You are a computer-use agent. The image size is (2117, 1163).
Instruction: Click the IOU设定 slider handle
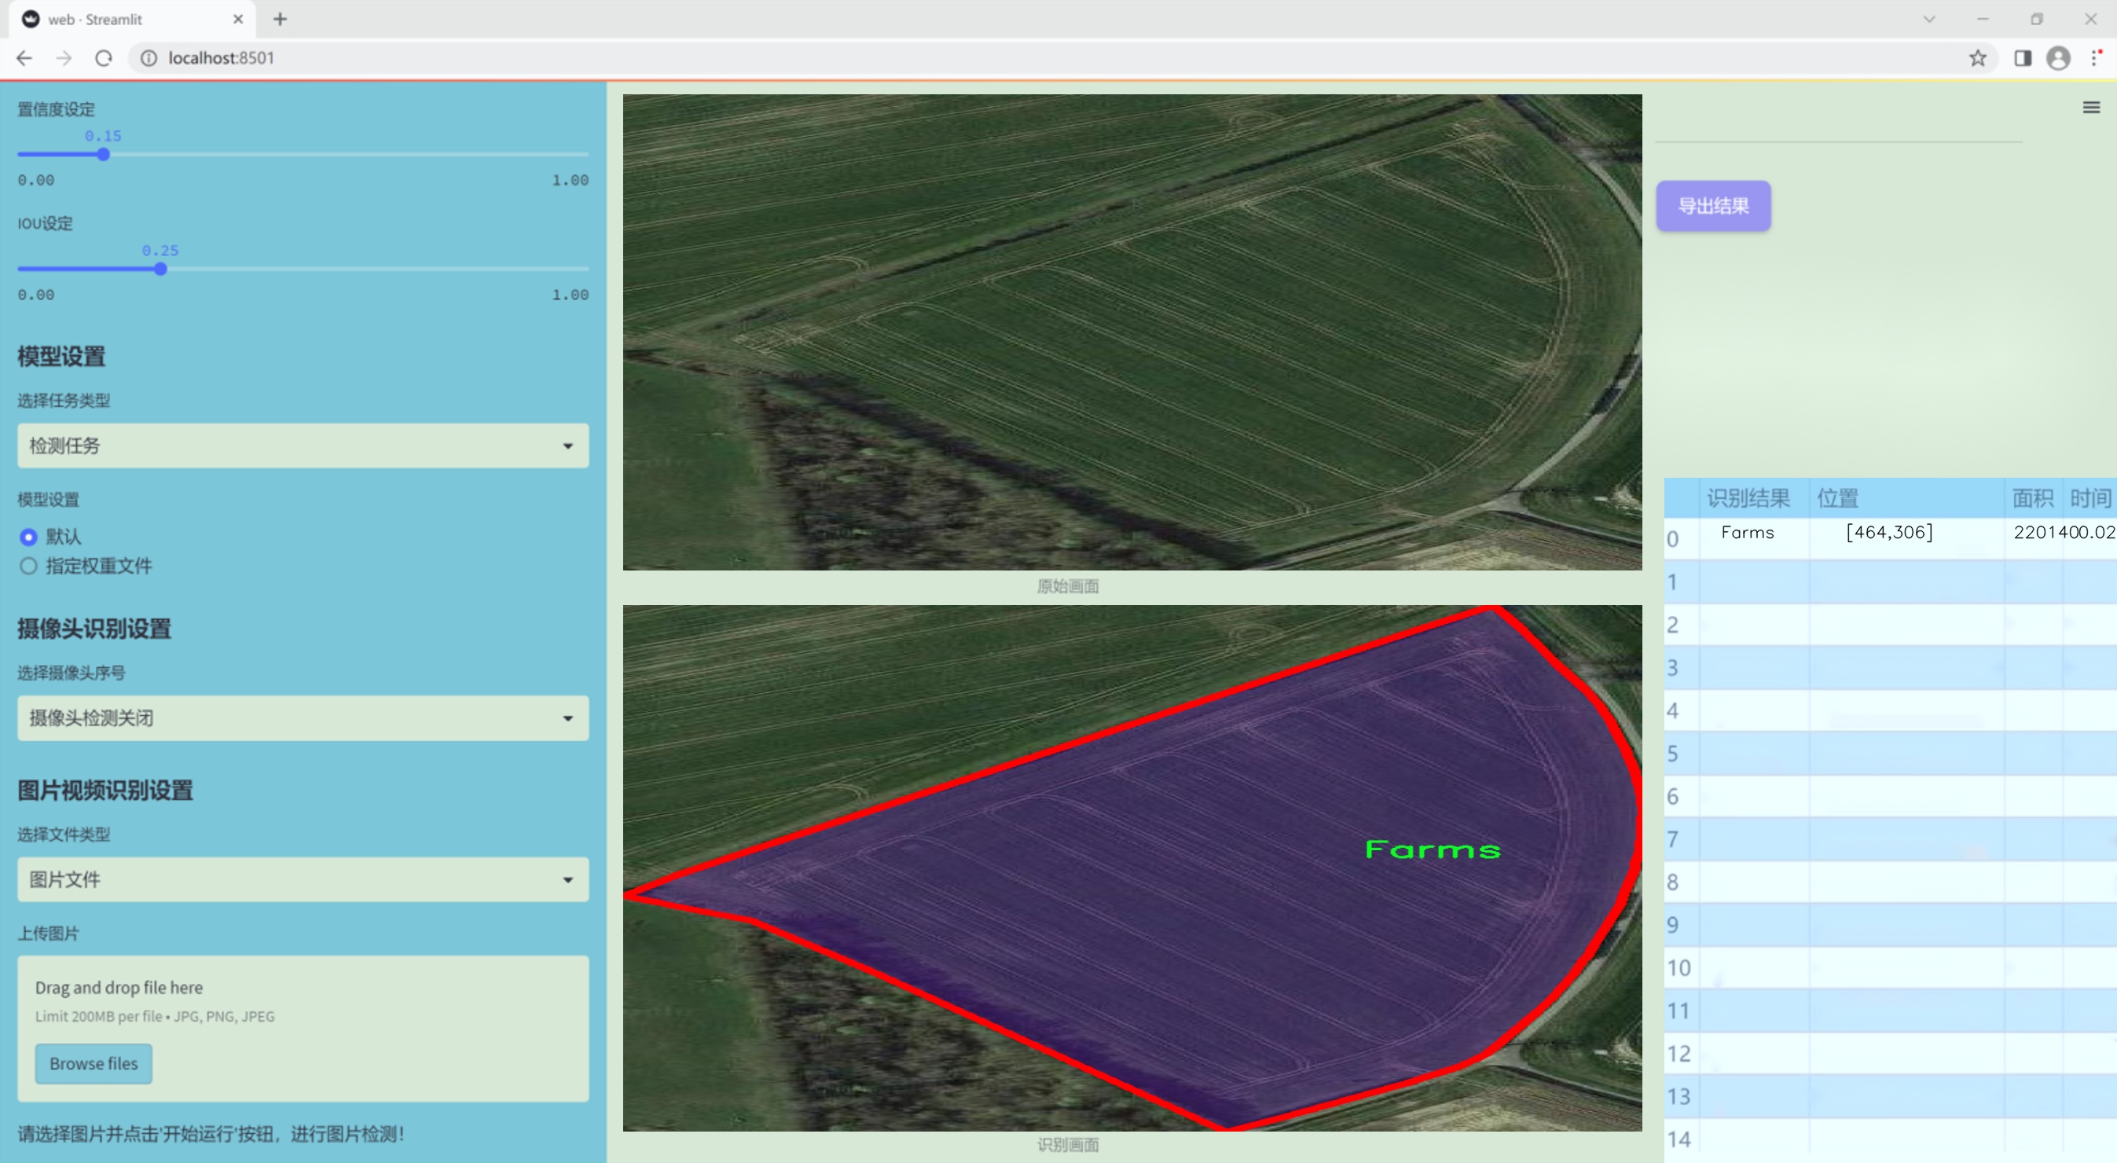coord(160,269)
